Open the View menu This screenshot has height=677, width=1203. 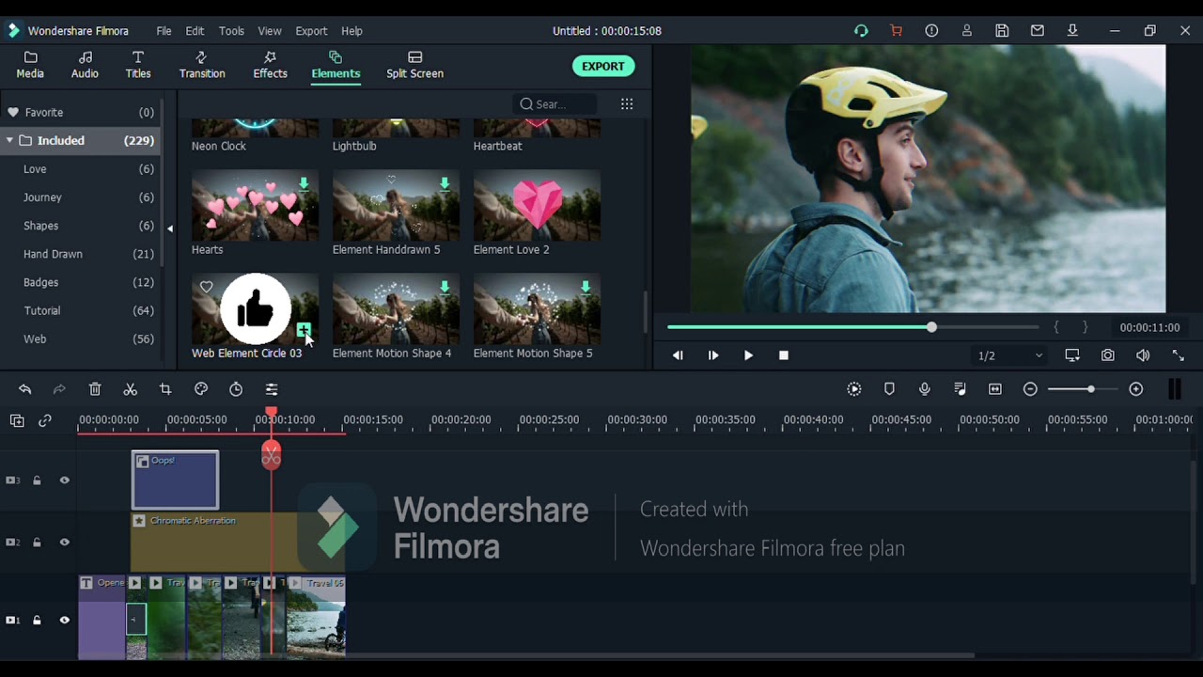click(270, 31)
